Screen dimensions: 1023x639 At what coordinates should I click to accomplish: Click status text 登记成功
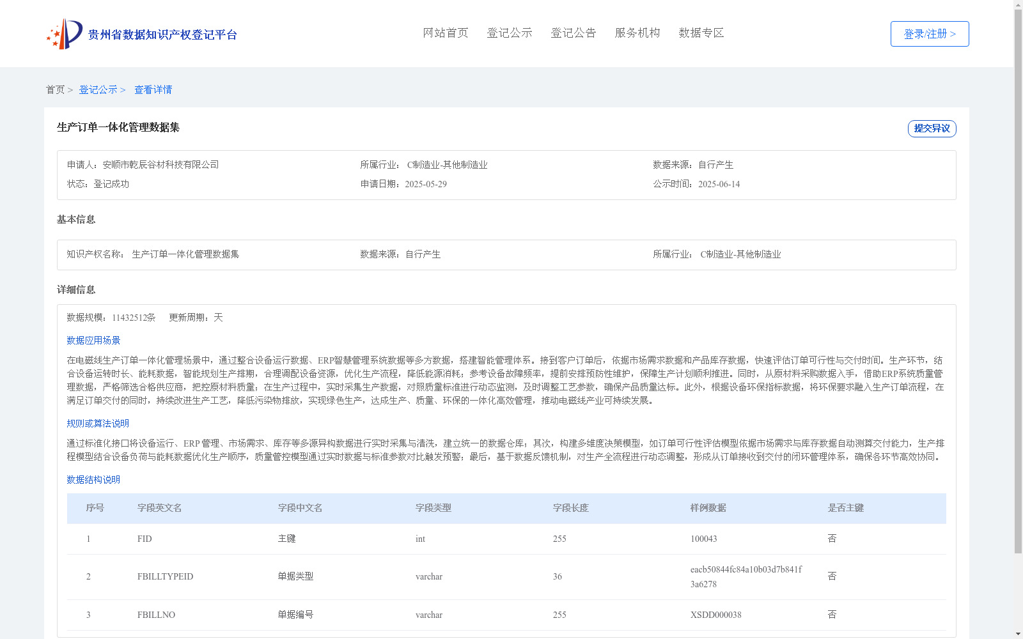point(111,184)
